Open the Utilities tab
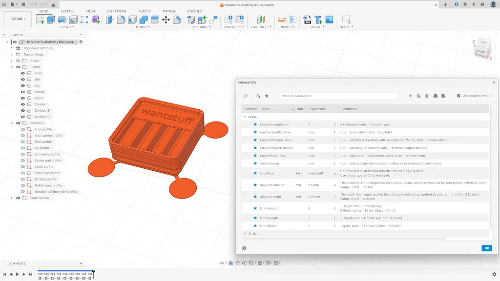500x281 pixels. click(194, 11)
